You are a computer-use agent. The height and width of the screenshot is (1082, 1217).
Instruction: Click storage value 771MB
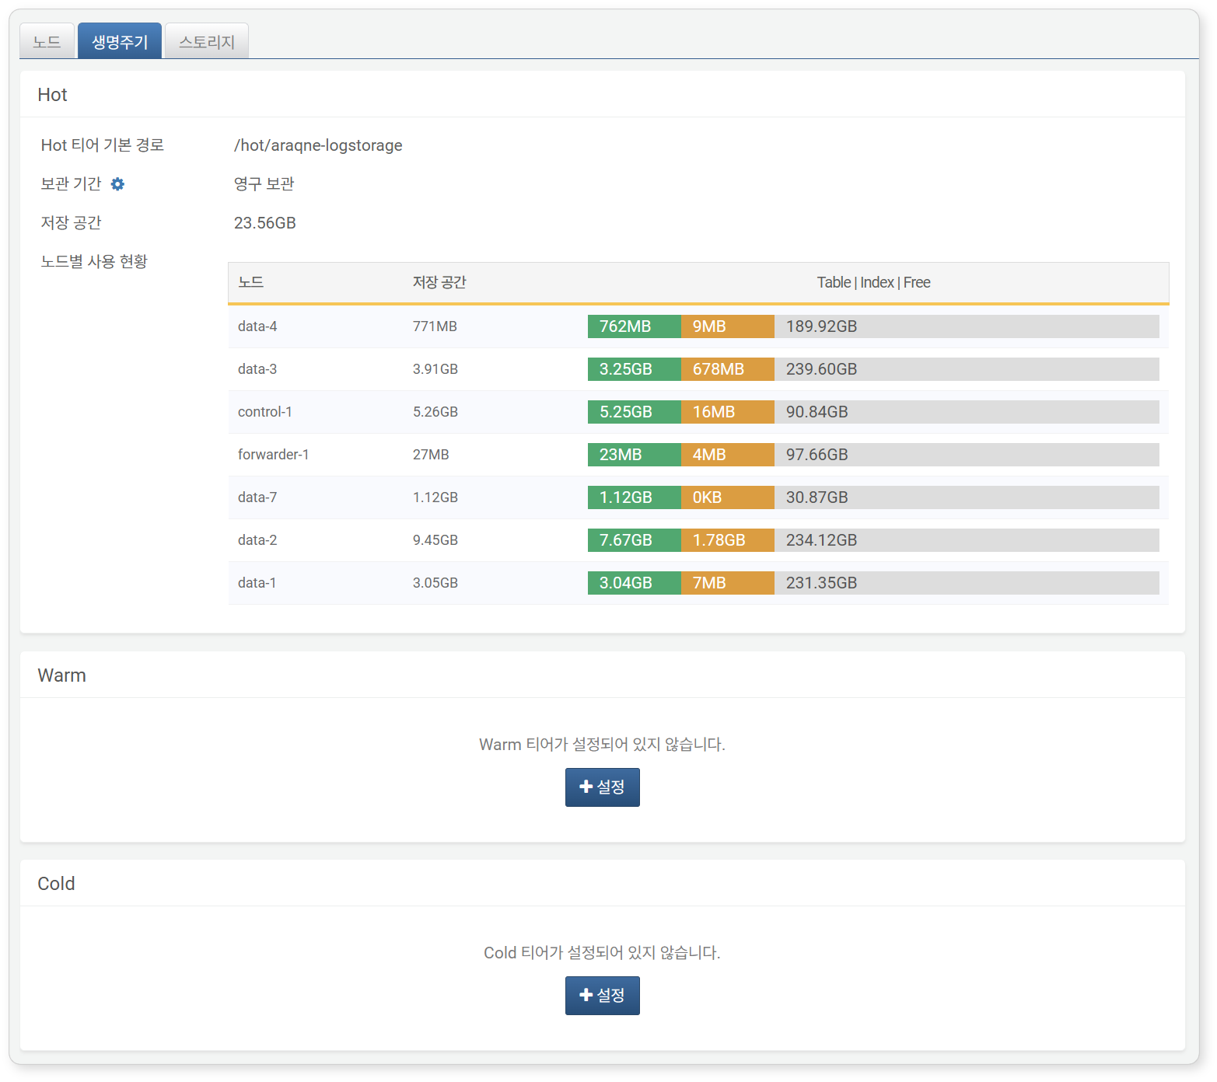(435, 326)
